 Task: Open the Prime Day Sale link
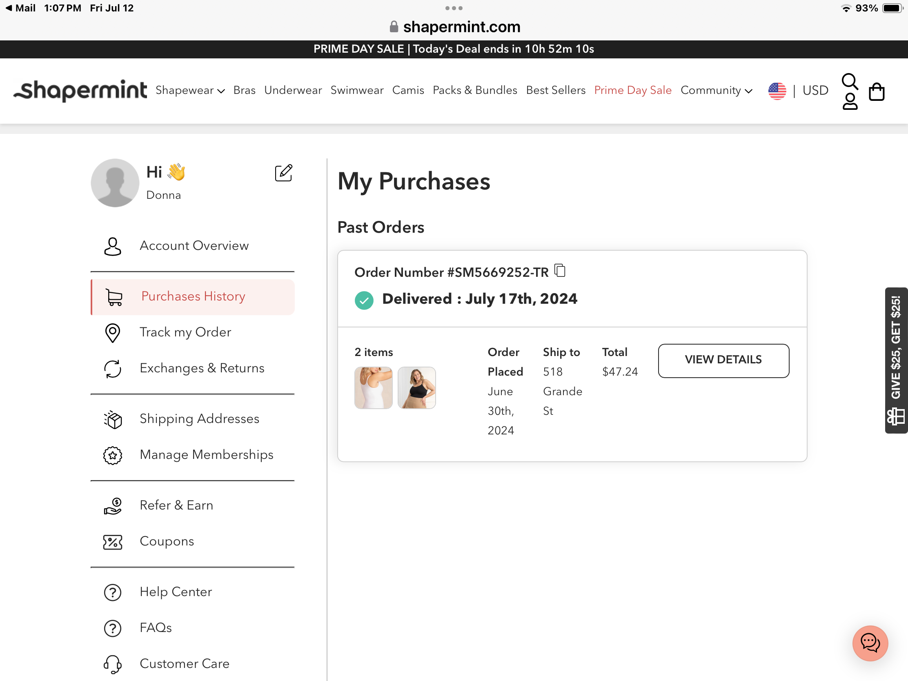[x=632, y=90]
